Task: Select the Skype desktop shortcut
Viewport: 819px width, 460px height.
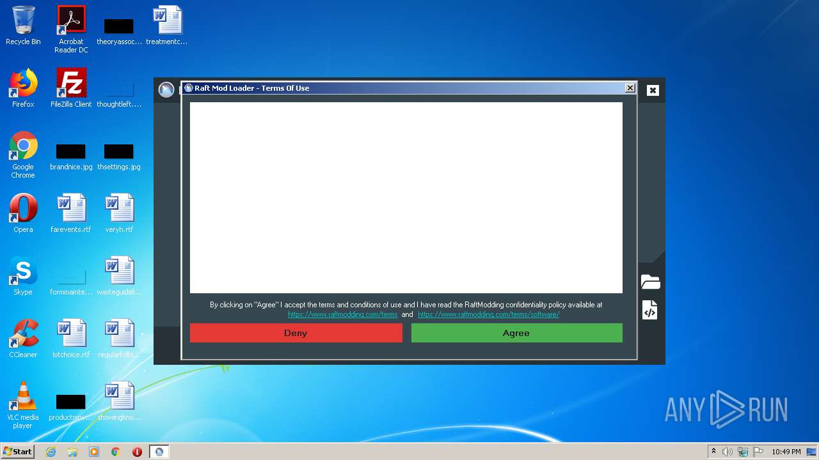Action: 23,276
